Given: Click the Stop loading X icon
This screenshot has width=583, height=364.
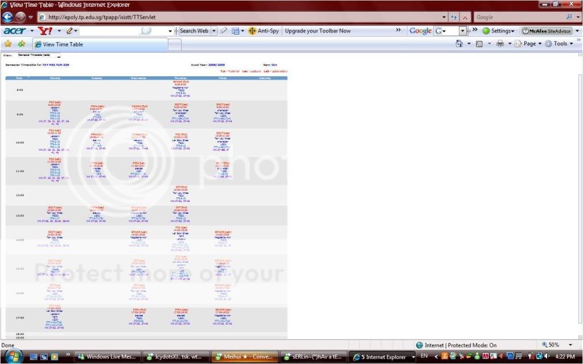Looking at the screenshot, I should pyautogui.click(x=465, y=18).
